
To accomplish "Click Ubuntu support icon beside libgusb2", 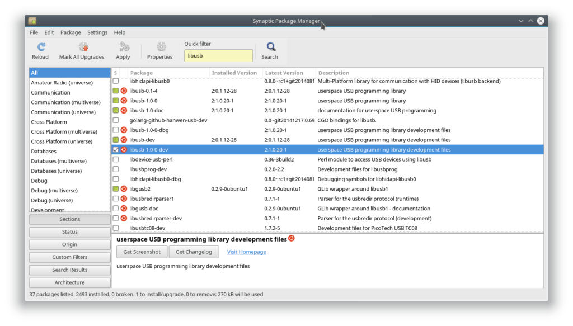I will point(124,189).
